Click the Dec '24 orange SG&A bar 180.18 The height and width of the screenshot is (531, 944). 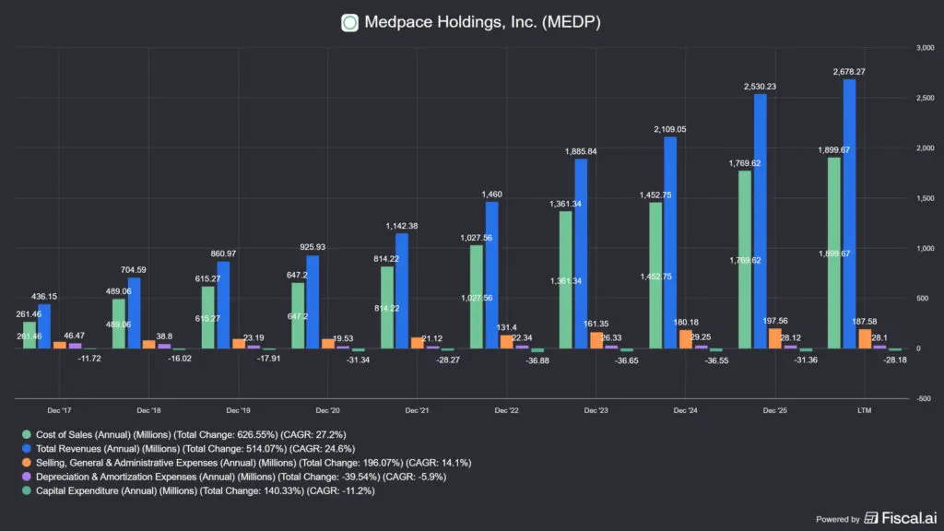click(686, 339)
